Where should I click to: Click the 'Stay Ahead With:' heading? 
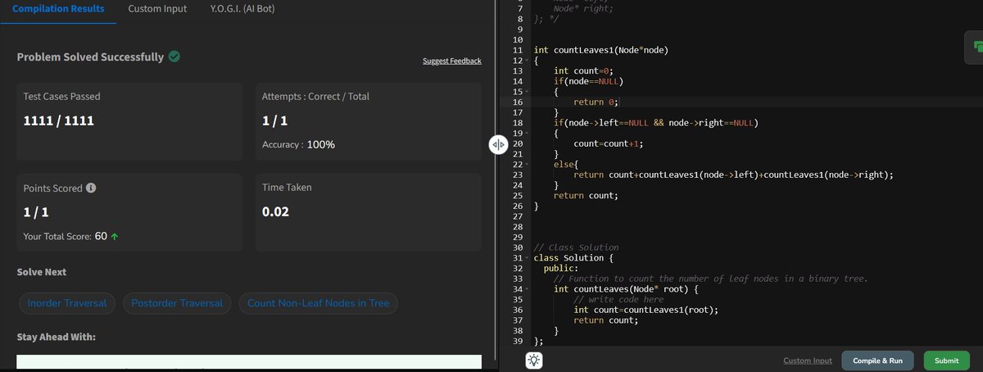click(x=57, y=338)
